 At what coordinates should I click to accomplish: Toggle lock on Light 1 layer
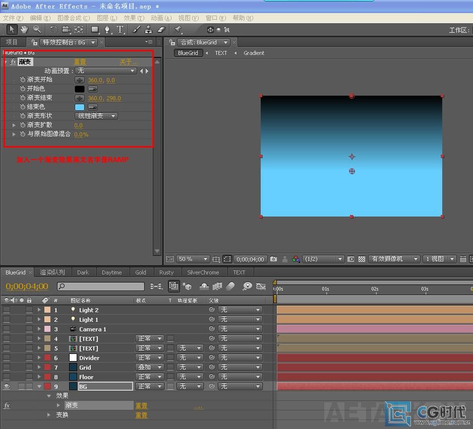[x=29, y=320]
